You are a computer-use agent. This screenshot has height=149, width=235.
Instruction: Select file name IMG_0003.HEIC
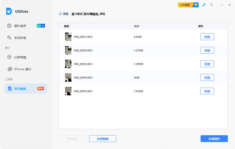83,64
